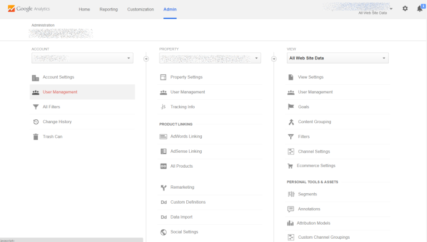This screenshot has width=427, height=242.
Task: Switch to the Reporting tab
Action: (x=108, y=9)
